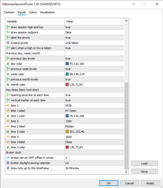Click the enum icon next to 'draw only up to this timeframe'

point(8,168)
